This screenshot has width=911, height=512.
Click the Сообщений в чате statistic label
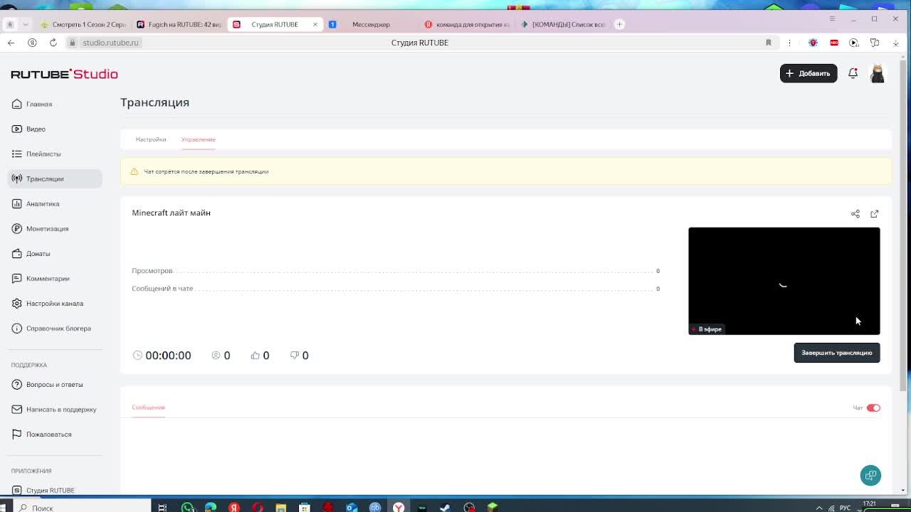click(162, 289)
